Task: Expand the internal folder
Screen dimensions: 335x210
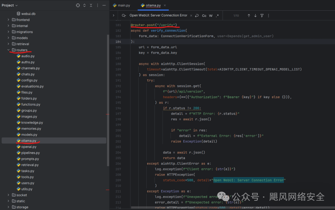Action: coord(8,26)
